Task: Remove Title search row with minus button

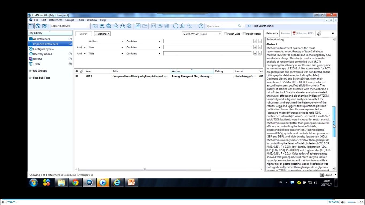Action: tap(260, 53)
